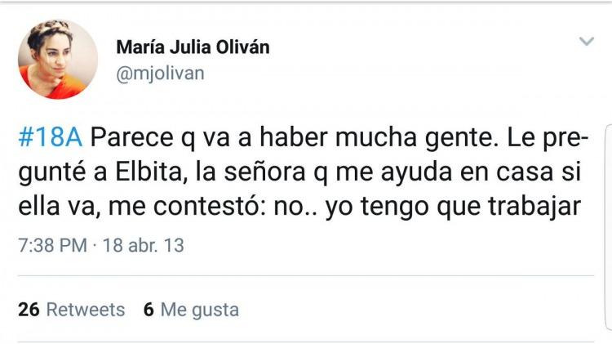Open the Retweets list label
Viewport: 612px width, 344px height.
click(85, 310)
